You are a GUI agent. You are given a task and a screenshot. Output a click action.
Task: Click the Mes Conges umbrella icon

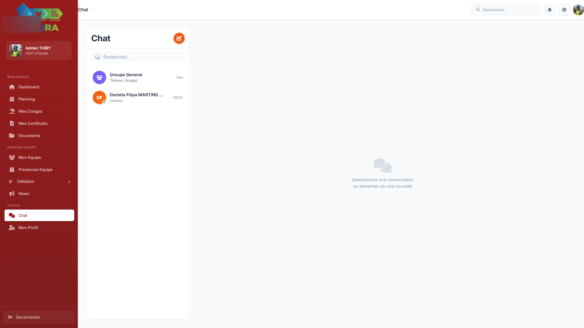point(12,111)
